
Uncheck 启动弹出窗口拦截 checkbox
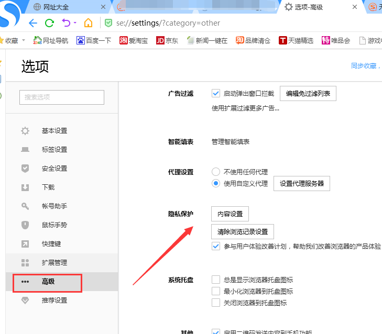pos(215,94)
